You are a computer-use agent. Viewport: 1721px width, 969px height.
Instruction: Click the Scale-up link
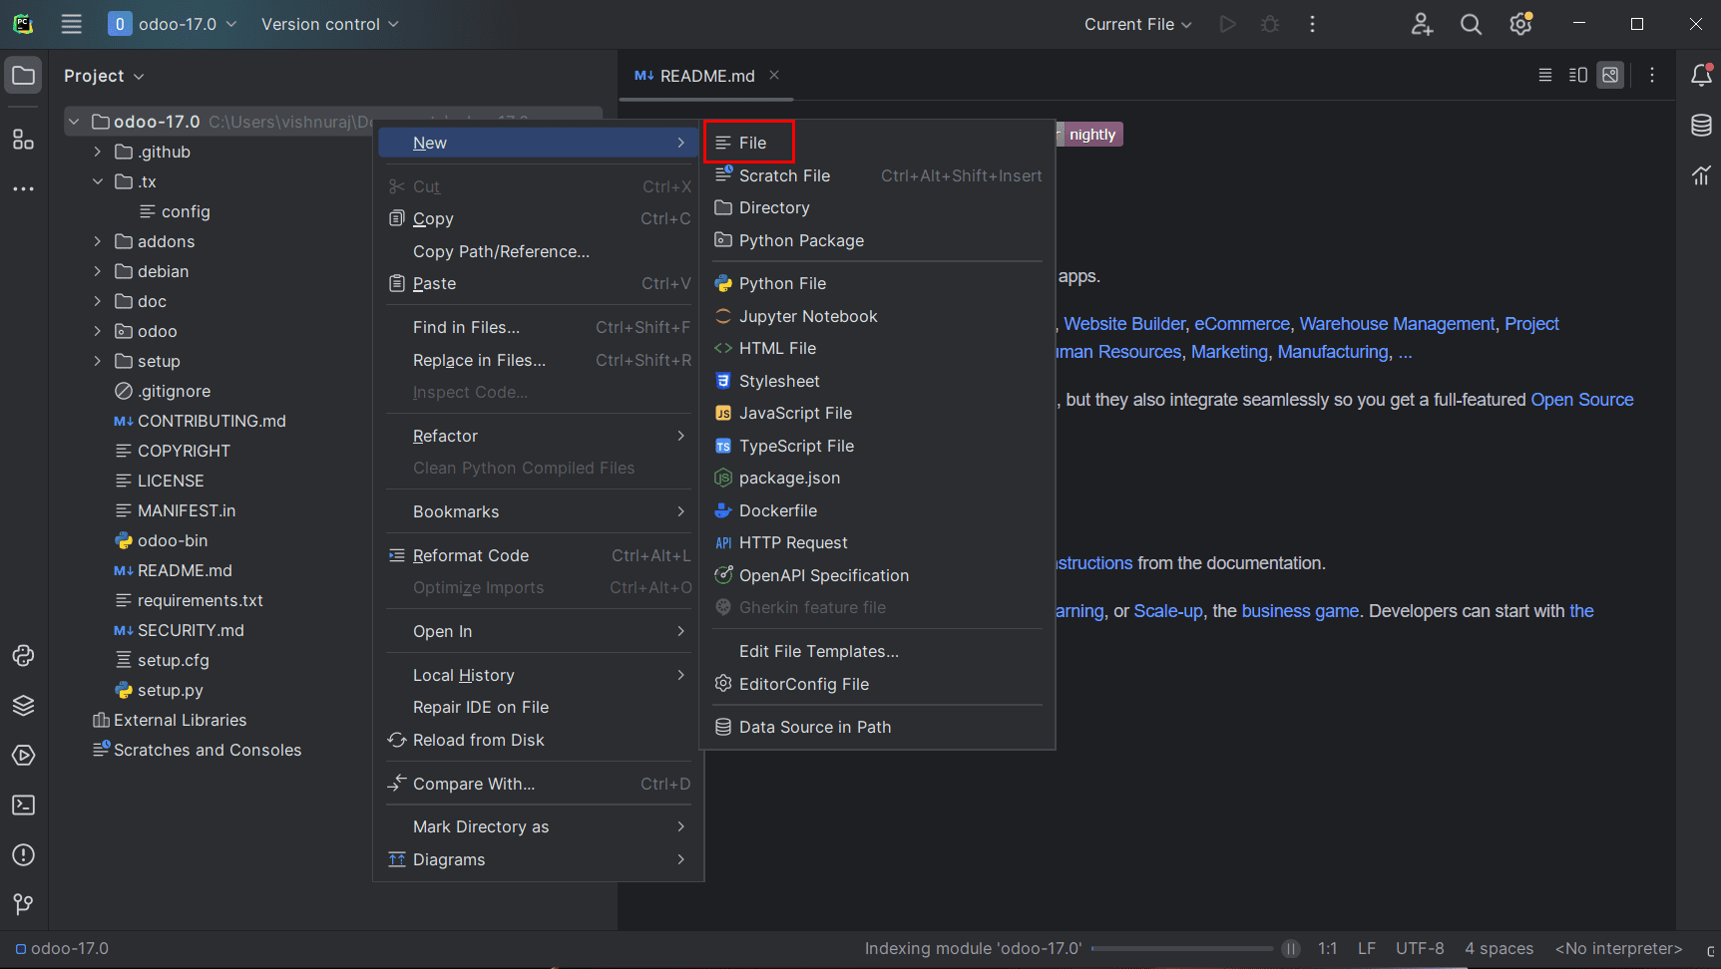click(x=1168, y=611)
